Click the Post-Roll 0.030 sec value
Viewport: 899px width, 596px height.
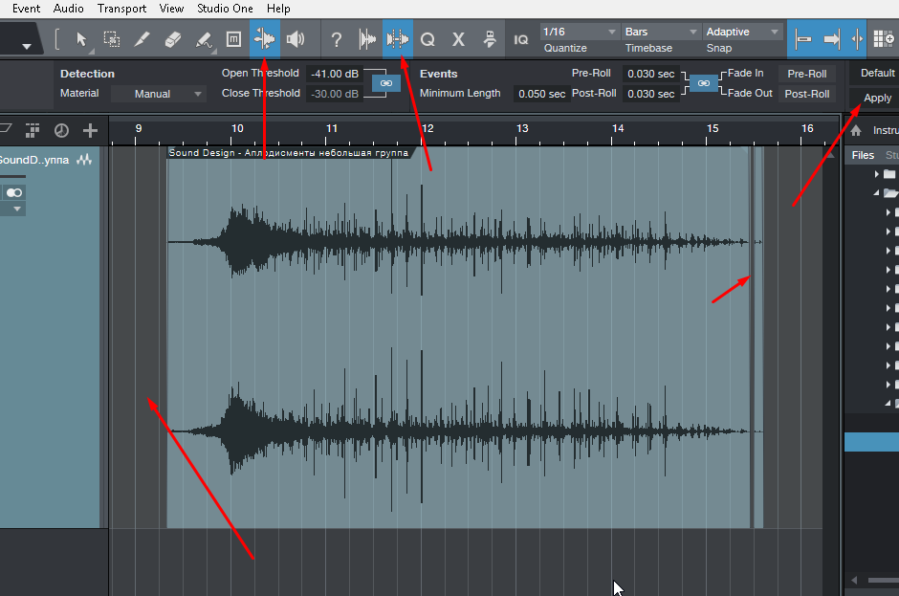(x=650, y=94)
